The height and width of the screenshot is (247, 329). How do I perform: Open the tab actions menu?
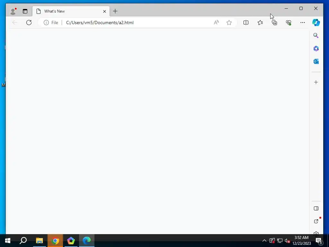(x=25, y=11)
